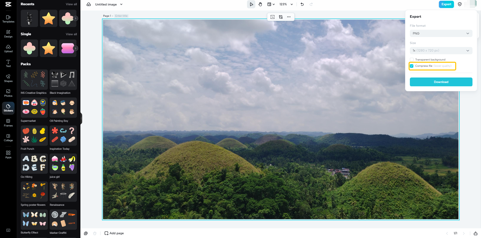481x238 pixels.
Task: Open the INS Creative Graphics pack
Action: point(34,80)
